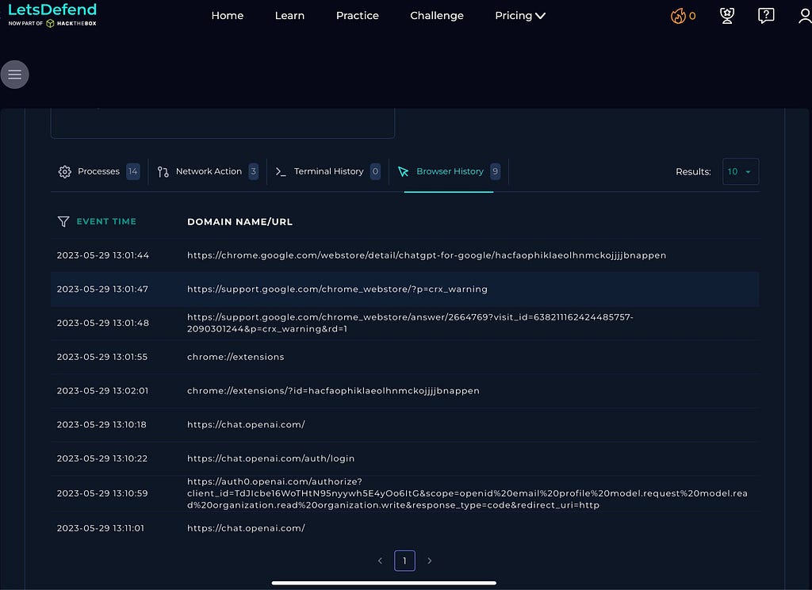Switch to the Terminal History tab
The width and height of the screenshot is (812, 590).
point(327,171)
